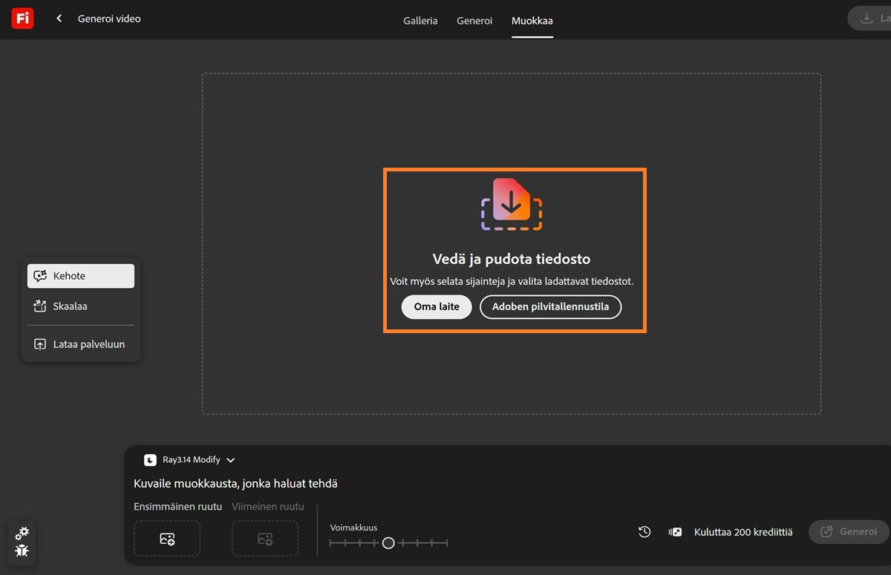Viewport: 891px width, 575px height.
Task: Click Lataa palveluun in side panel
Action: pyautogui.click(x=81, y=344)
